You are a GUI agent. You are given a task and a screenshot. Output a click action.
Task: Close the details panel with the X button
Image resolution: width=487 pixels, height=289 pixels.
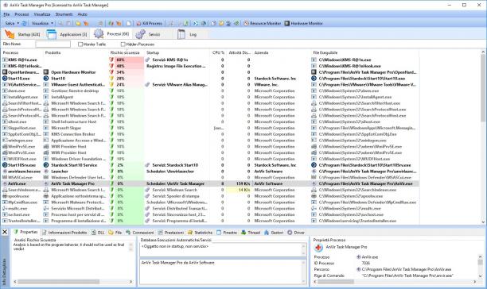click(5, 232)
